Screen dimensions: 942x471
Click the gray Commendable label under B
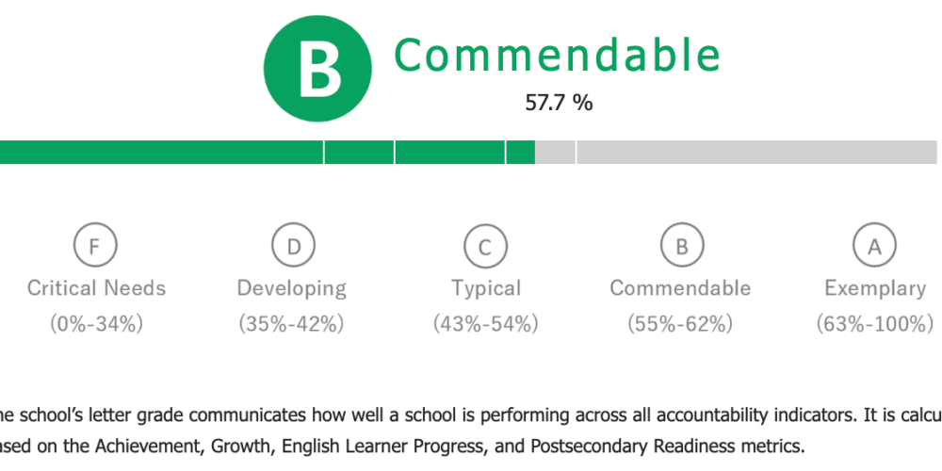point(681,288)
